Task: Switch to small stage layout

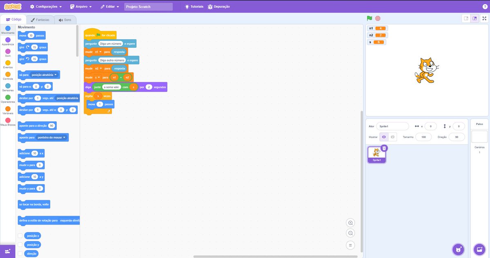Action: pyautogui.click(x=466, y=18)
